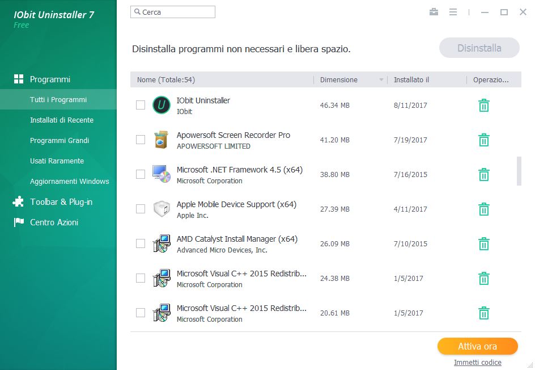Click the trash icon for IObit Uninstaller
The image size is (535, 370).
coord(483,106)
